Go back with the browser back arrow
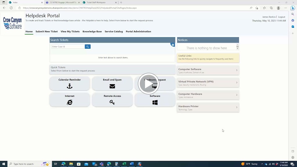This screenshot has width=297, height=167. (4, 8)
